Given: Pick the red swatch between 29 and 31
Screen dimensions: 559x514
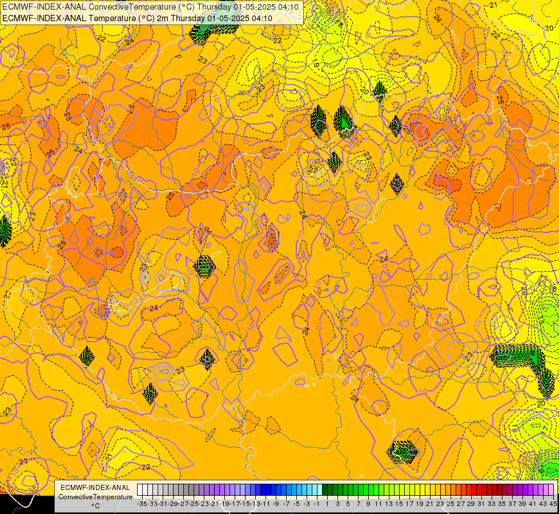Looking at the screenshot, I should pos(474,490).
